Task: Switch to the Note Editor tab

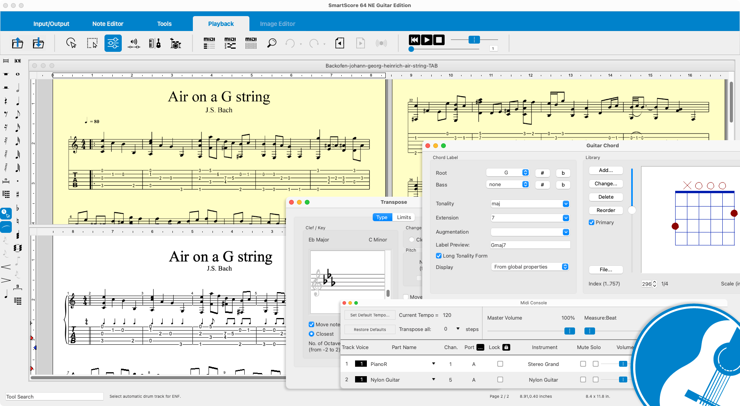Action: [108, 24]
